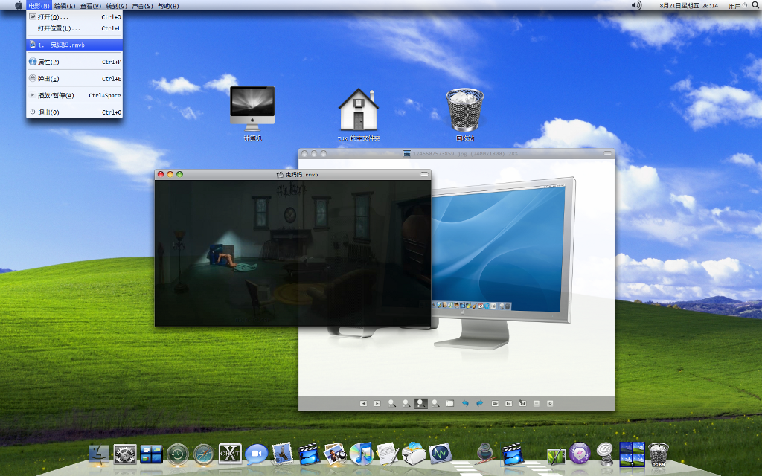
Task: Choose 打开位置(L)... menu entry
Action: 74,29
